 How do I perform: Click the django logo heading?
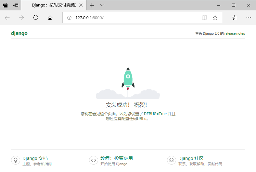[x=19, y=33]
